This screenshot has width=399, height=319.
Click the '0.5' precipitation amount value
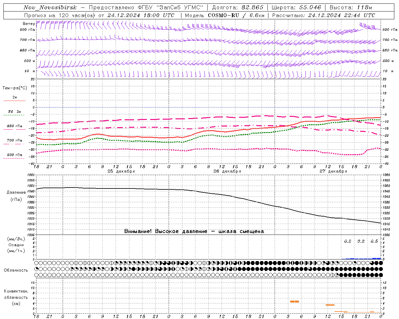[x=374, y=241]
